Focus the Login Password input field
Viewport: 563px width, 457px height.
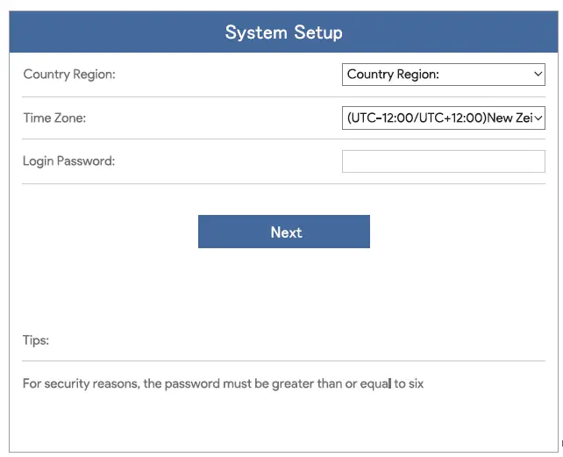443,161
